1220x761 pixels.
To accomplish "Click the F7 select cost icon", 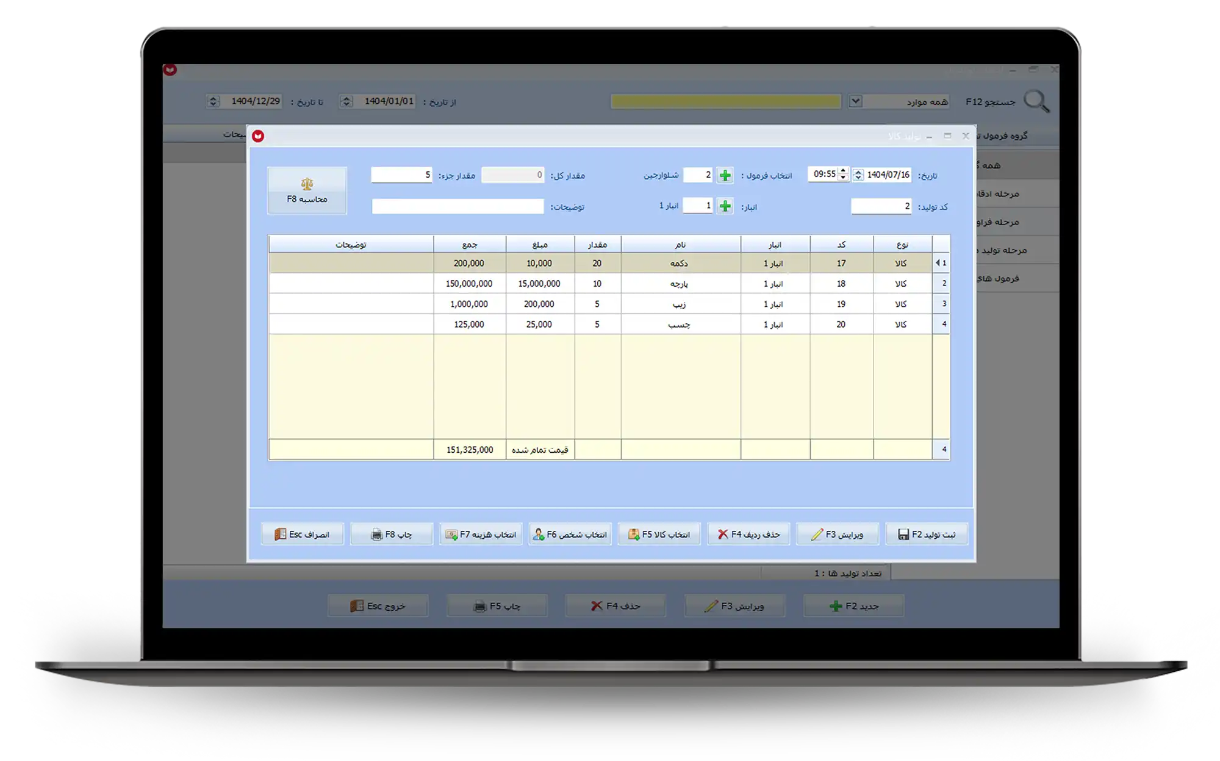I will pos(451,535).
